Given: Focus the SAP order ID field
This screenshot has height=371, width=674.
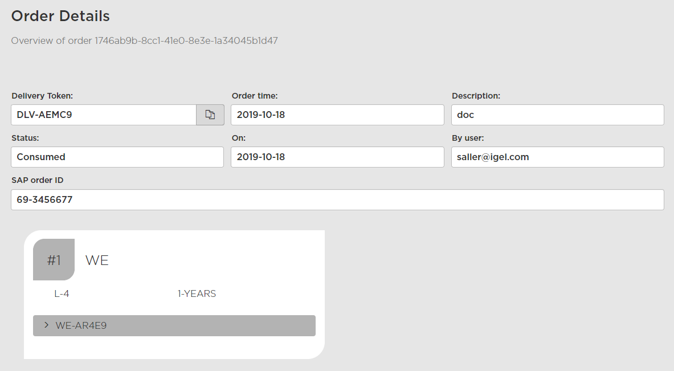Looking at the screenshot, I should pos(337,199).
